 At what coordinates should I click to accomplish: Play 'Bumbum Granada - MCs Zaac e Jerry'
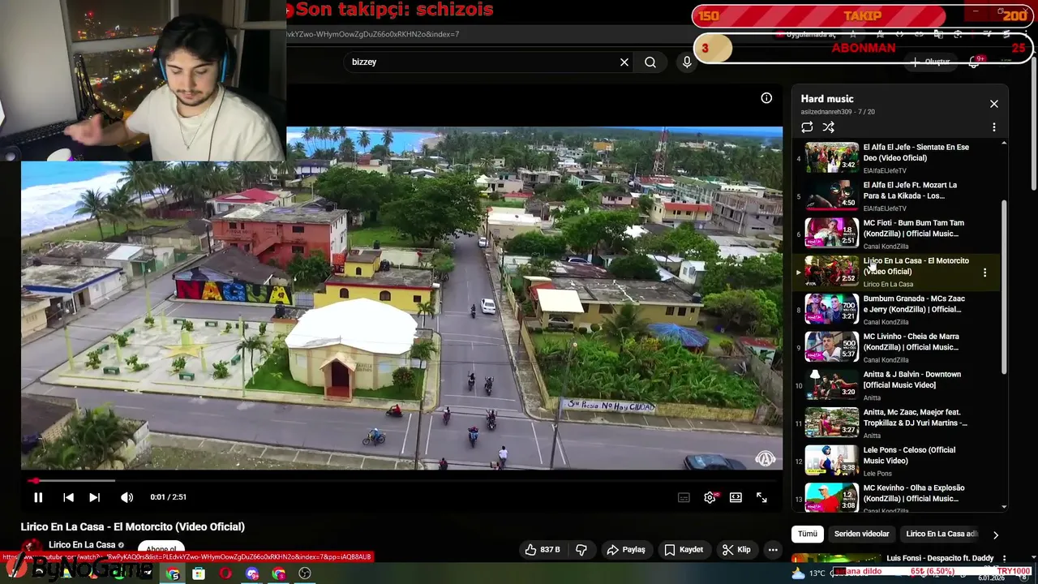point(898,310)
